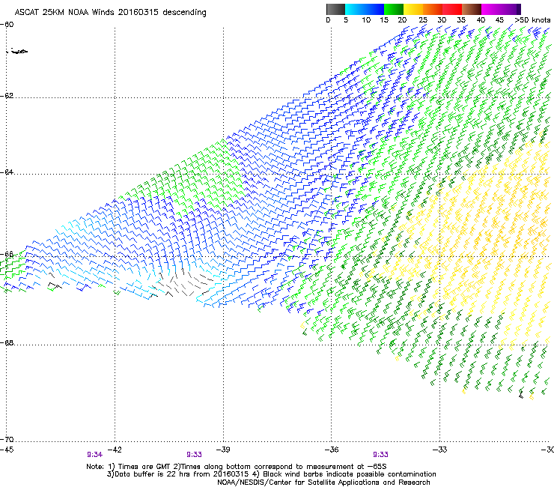Click the '-42' longitude axis label

(x=115, y=450)
